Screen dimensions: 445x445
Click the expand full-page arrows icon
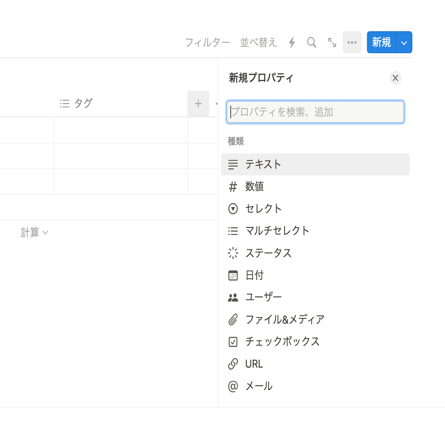(x=332, y=43)
